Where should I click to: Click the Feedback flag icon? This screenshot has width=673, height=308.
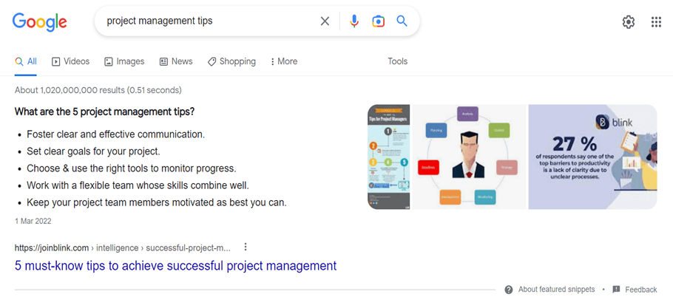click(x=616, y=290)
